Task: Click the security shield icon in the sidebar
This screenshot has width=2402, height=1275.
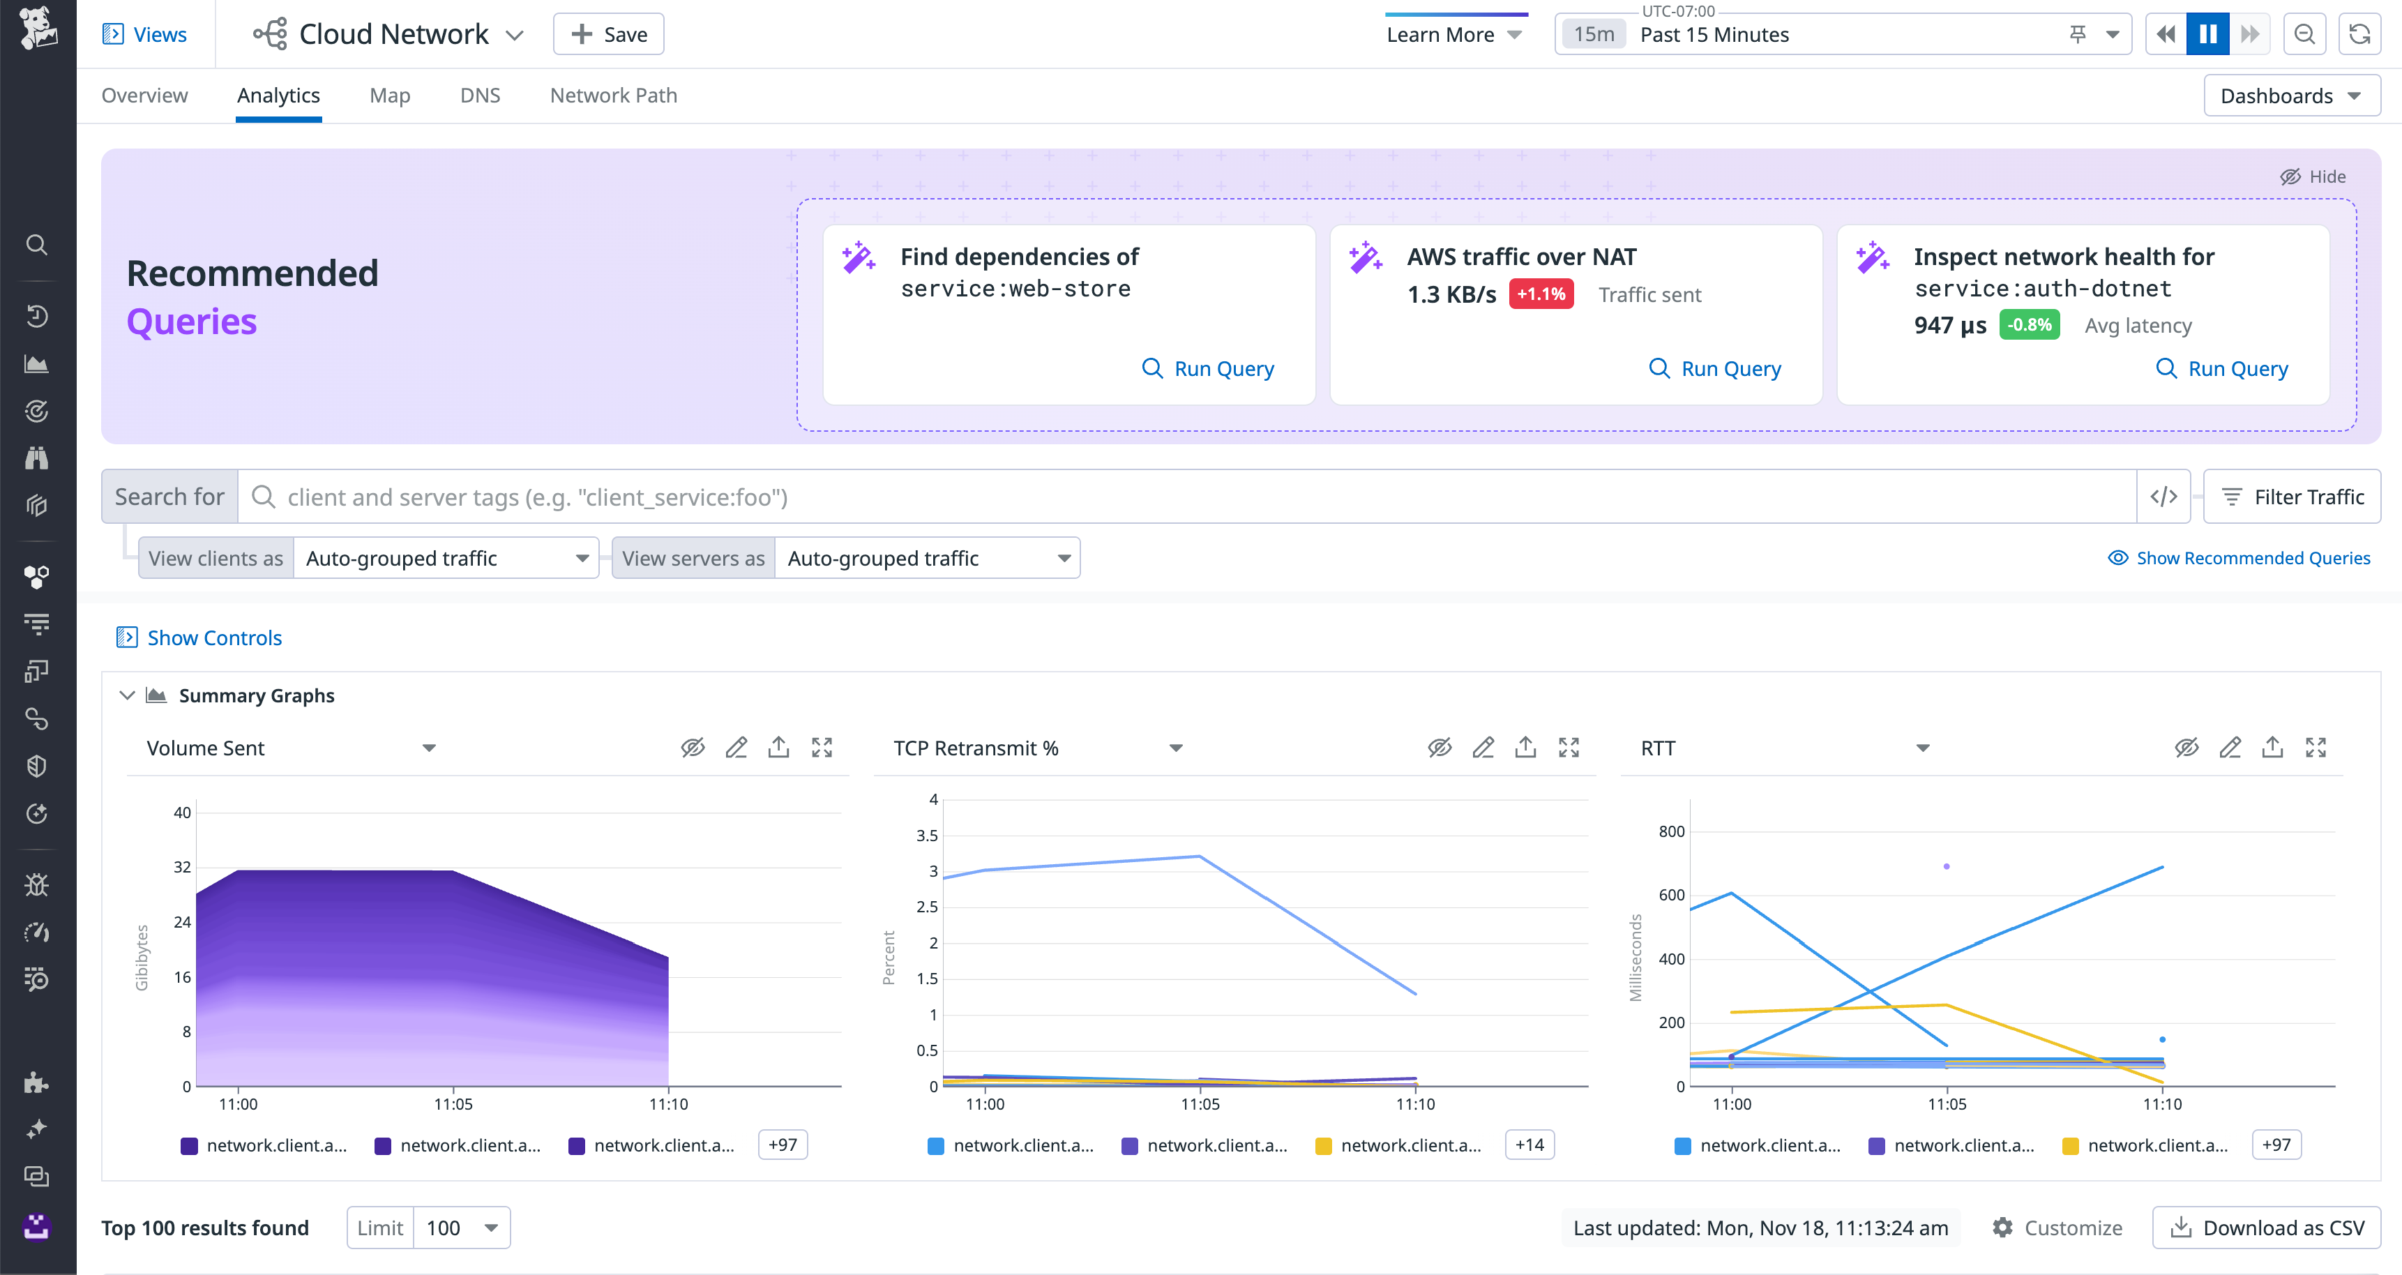Action: click(x=37, y=766)
